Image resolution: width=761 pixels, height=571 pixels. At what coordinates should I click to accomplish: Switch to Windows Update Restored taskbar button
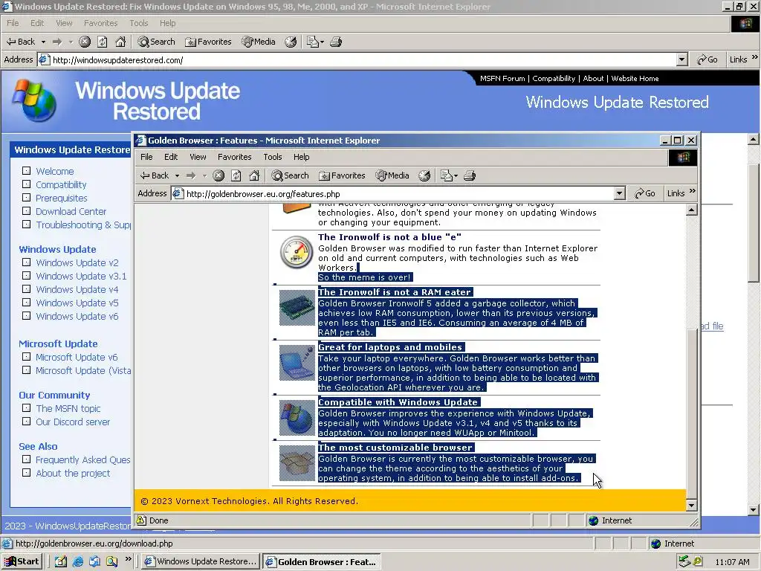pos(201,561)
